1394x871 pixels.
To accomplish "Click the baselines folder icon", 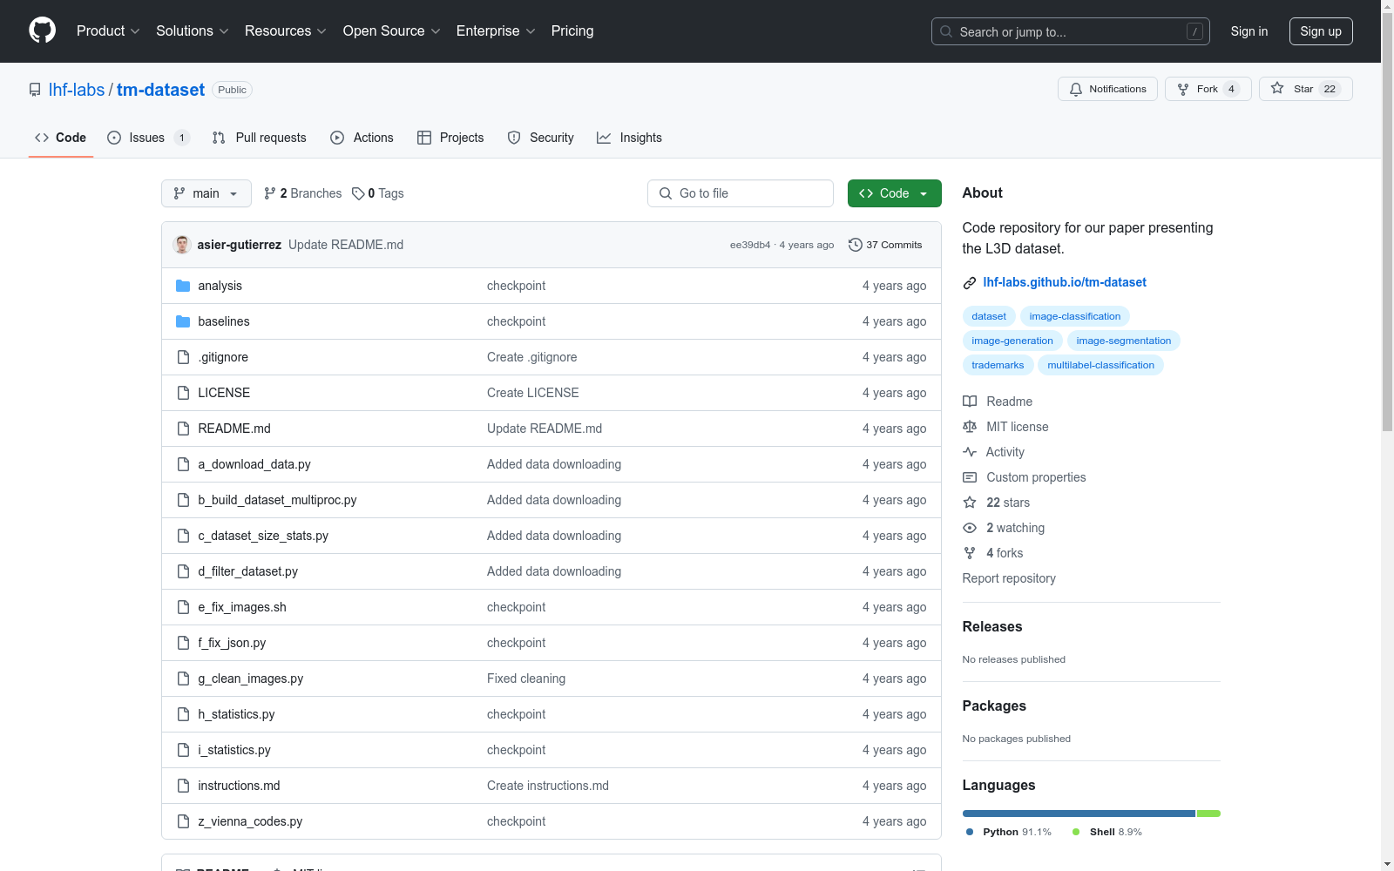I will tap(183, 321).
